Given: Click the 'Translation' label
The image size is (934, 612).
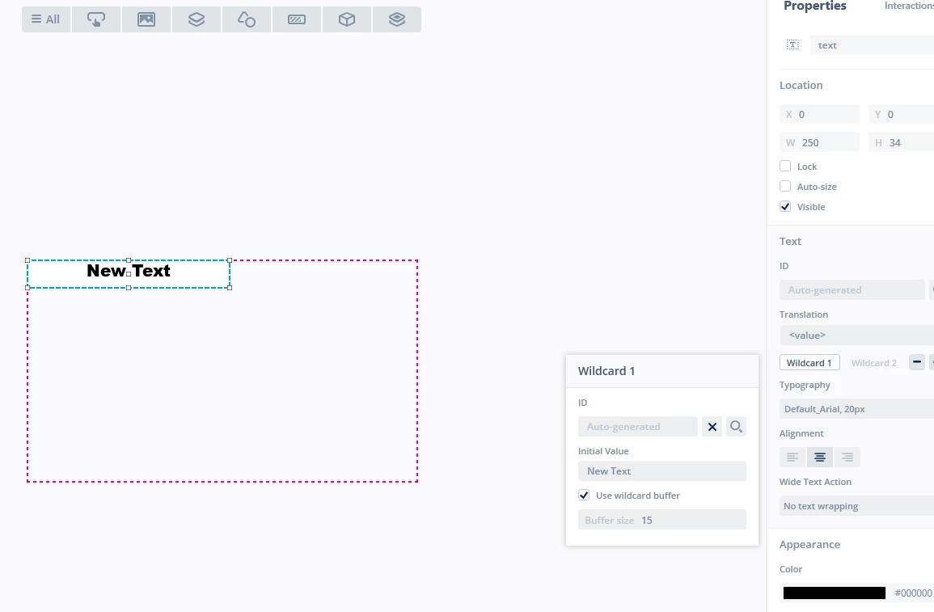Looking at the screenshot, I should tap(804, 314).
